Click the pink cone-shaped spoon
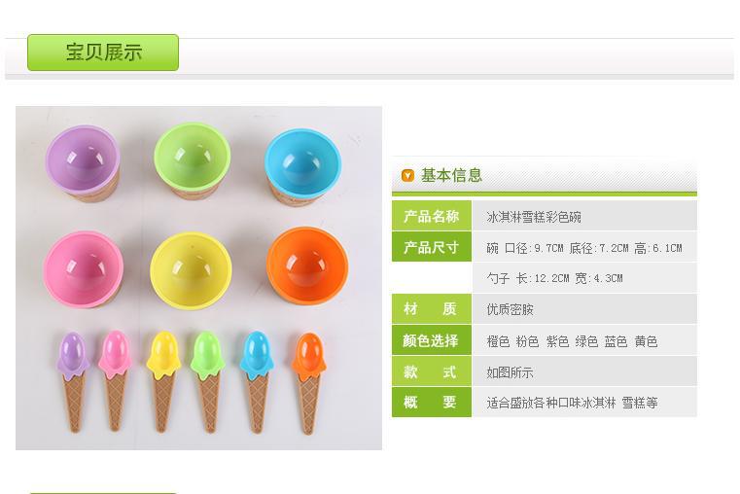Image resolution: width=740 pixels, height=494 pixels. (115, 380)
